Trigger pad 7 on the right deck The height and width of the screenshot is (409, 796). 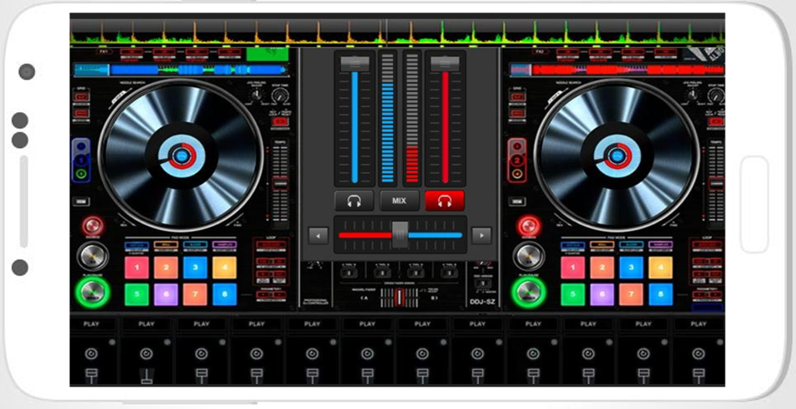pyautogui.click(x=632, y=294)
